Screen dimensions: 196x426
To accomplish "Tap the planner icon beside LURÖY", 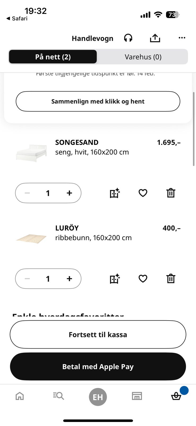I will coord(115,278).
